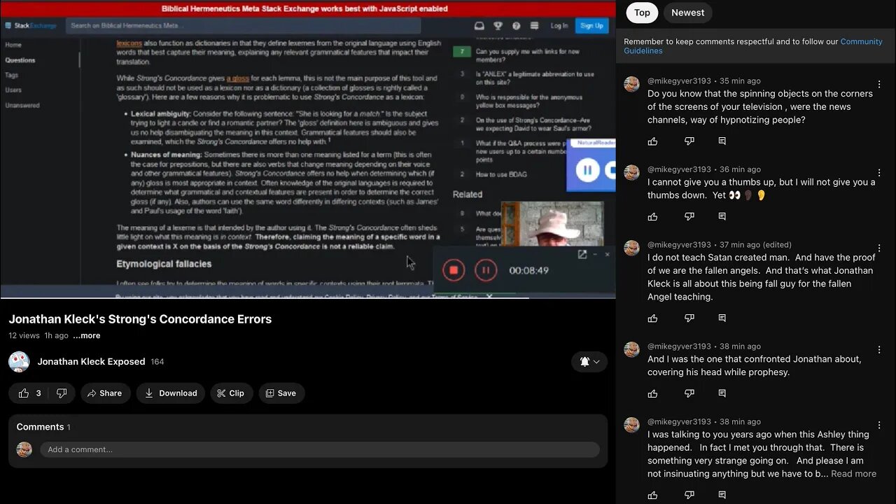The width and height of the screenshot is (896, 504).
Task: Open options menu for the fallen angels comment
Action: (880, 248)
